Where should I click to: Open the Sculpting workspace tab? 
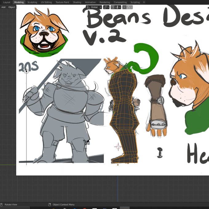click(x=32, y=2)
